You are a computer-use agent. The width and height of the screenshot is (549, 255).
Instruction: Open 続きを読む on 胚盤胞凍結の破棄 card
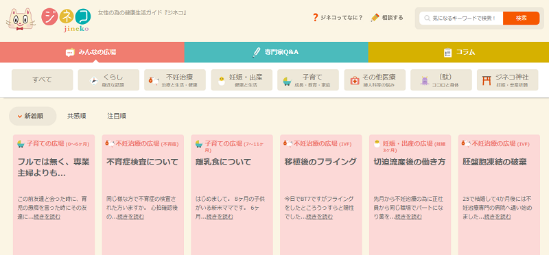point(497,217)
